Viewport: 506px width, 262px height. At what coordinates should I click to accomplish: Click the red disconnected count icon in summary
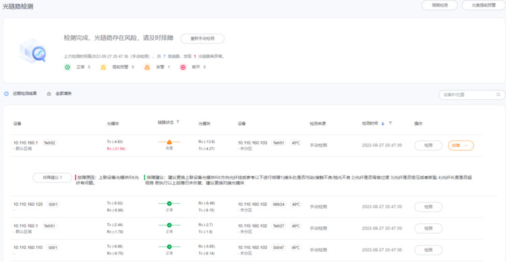(183, 68)
